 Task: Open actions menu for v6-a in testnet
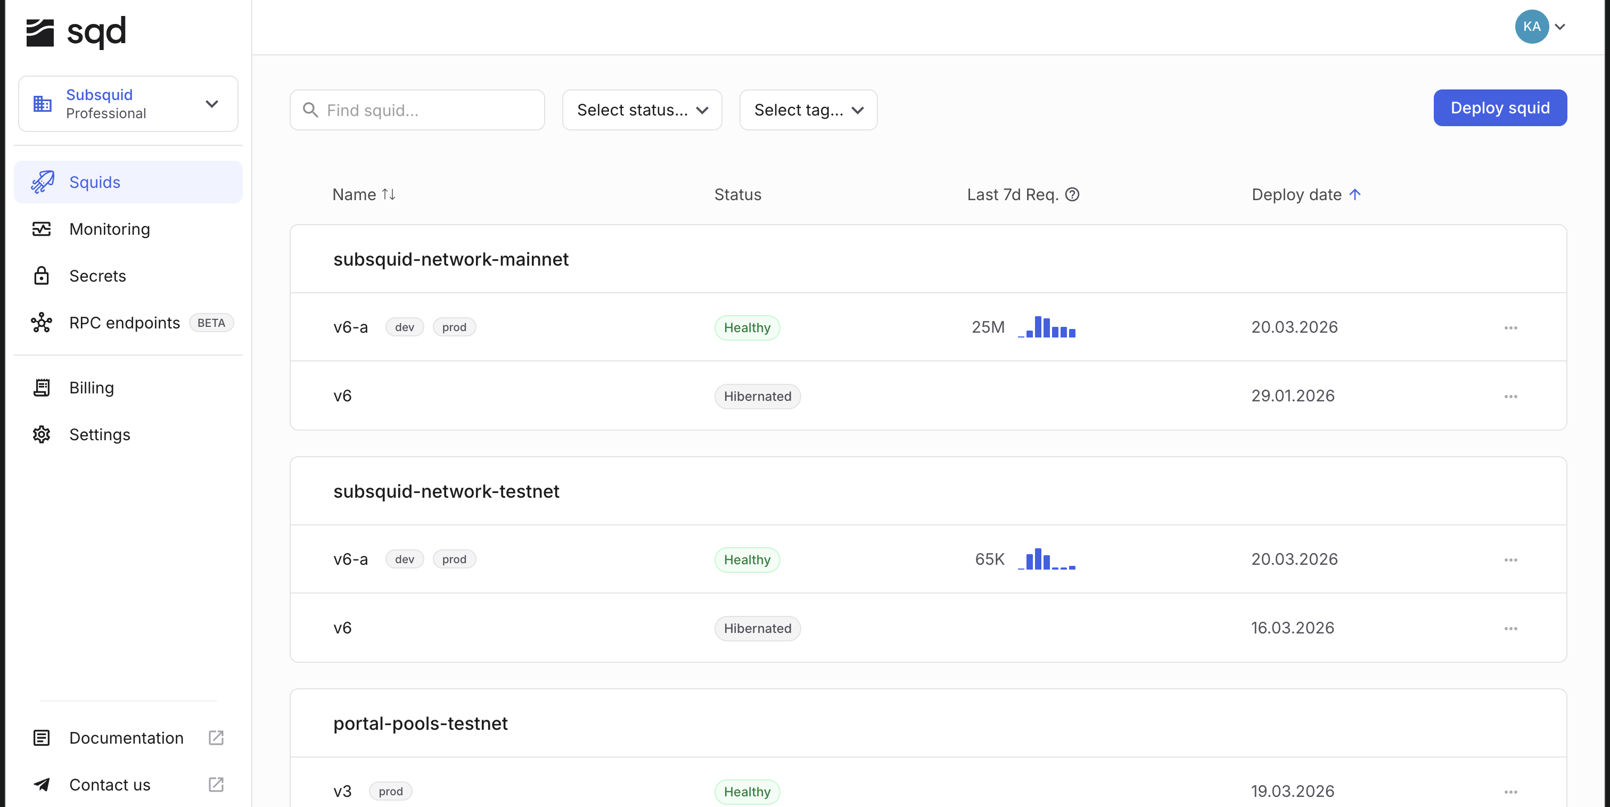1512,559
